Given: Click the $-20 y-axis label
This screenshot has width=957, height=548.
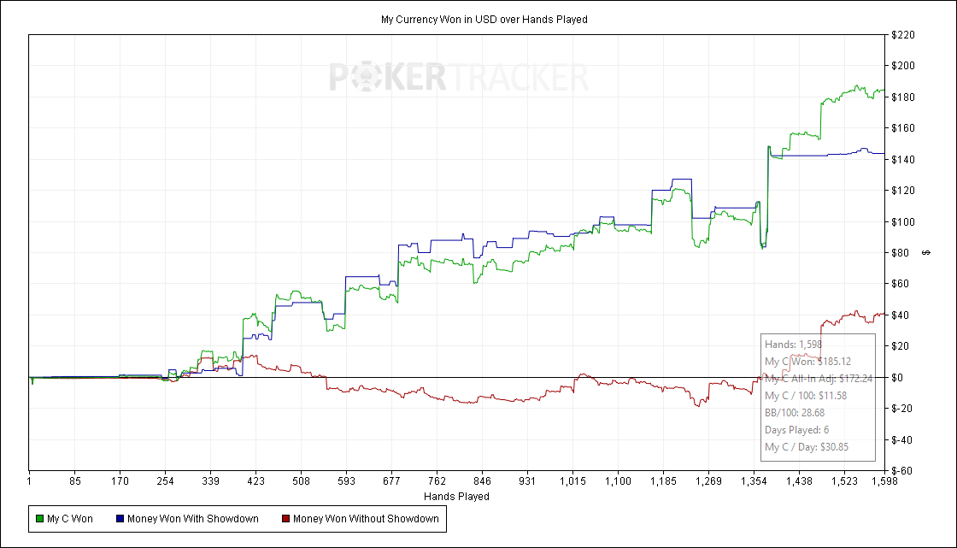Looking at the screenshot, I should coord(901,409).
